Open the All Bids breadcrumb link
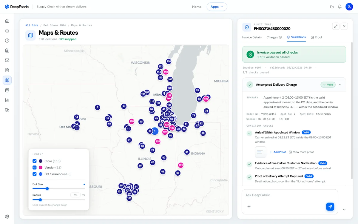This screenshot has height=224, width=358. [x=32, y=25]
